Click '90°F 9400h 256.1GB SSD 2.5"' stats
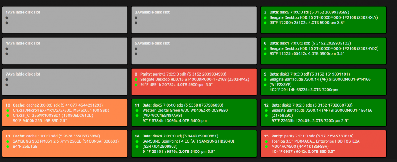This screenshot has height=162, width=397. [40, 120]
